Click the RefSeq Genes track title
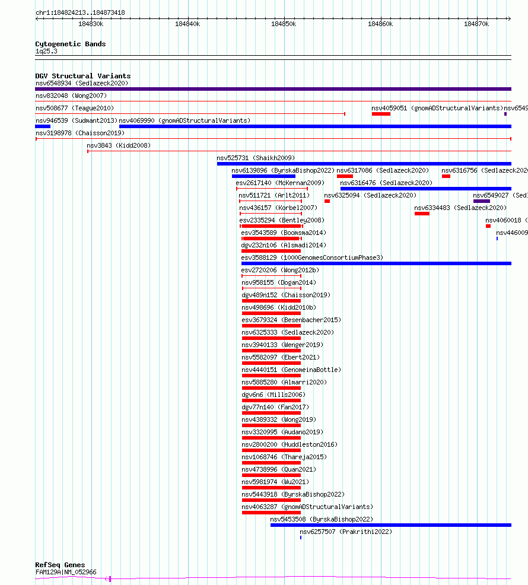 pos(60,565)
